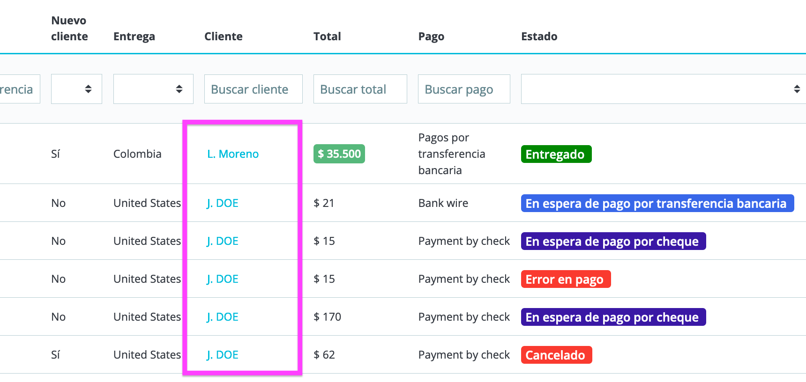Viewport: 806px width, 382px height.
Task: Open the Estado filter dropdown
Action: click(664, 89)
